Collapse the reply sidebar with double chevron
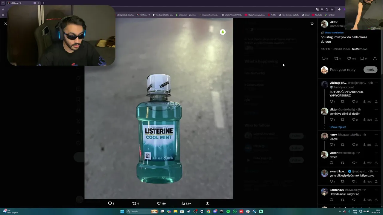 point(312,24)
